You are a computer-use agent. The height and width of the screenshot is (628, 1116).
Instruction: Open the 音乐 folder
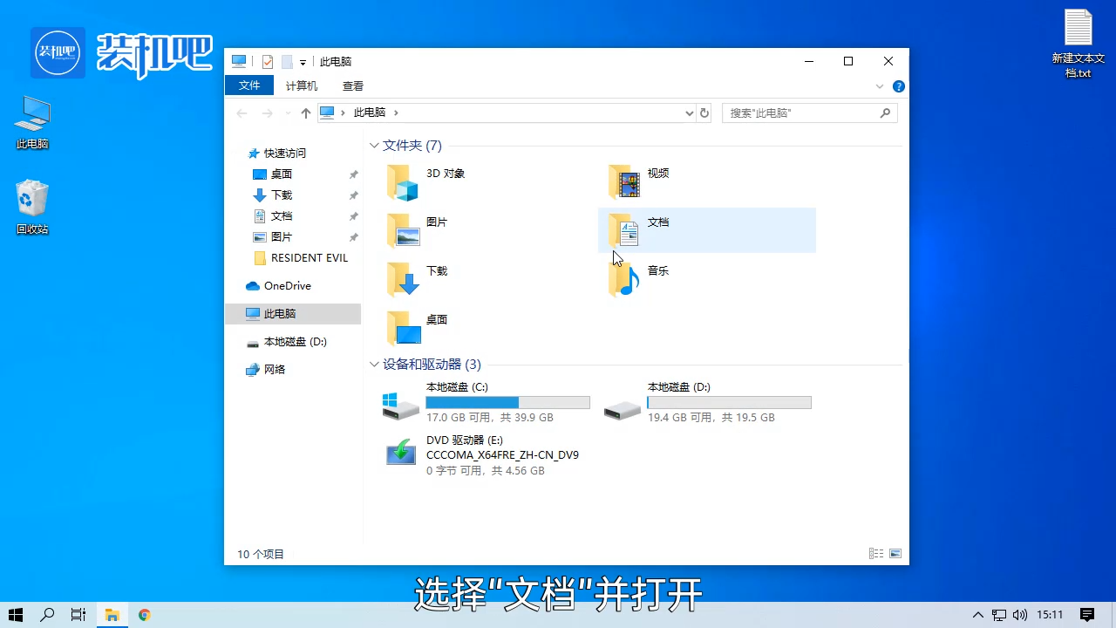point(657,270)
